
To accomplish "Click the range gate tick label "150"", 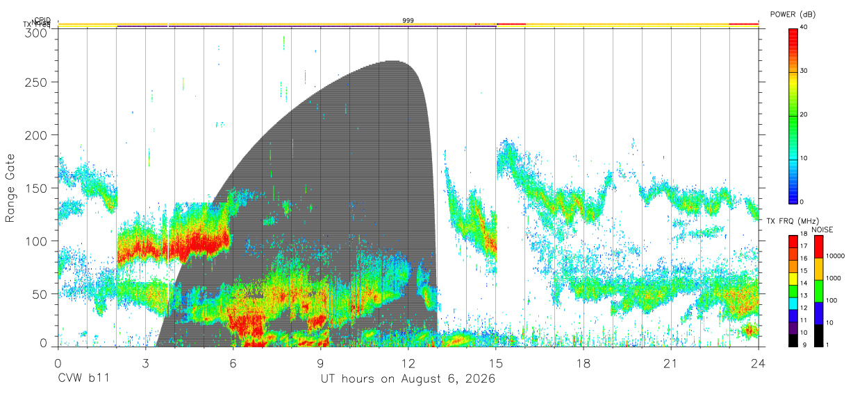I will (x=37, y=188).
